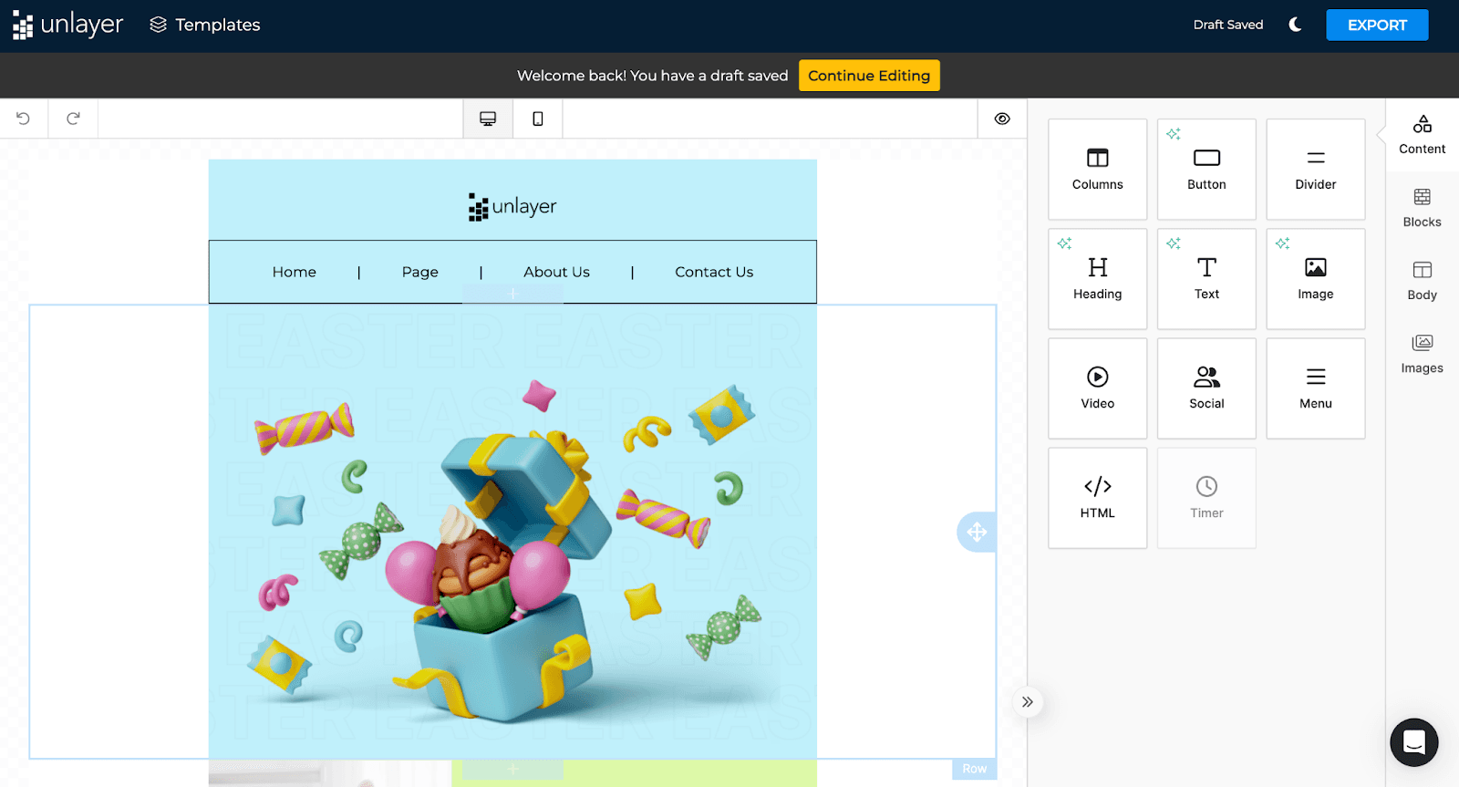Select the Video content tool
Screen dimensions: 1459x787
(x=1098, y=388)
